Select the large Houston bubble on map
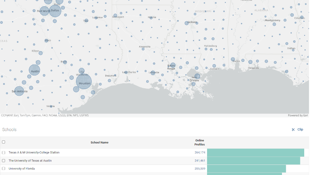Viewport: 312px width, 175px height. point(84,82)
